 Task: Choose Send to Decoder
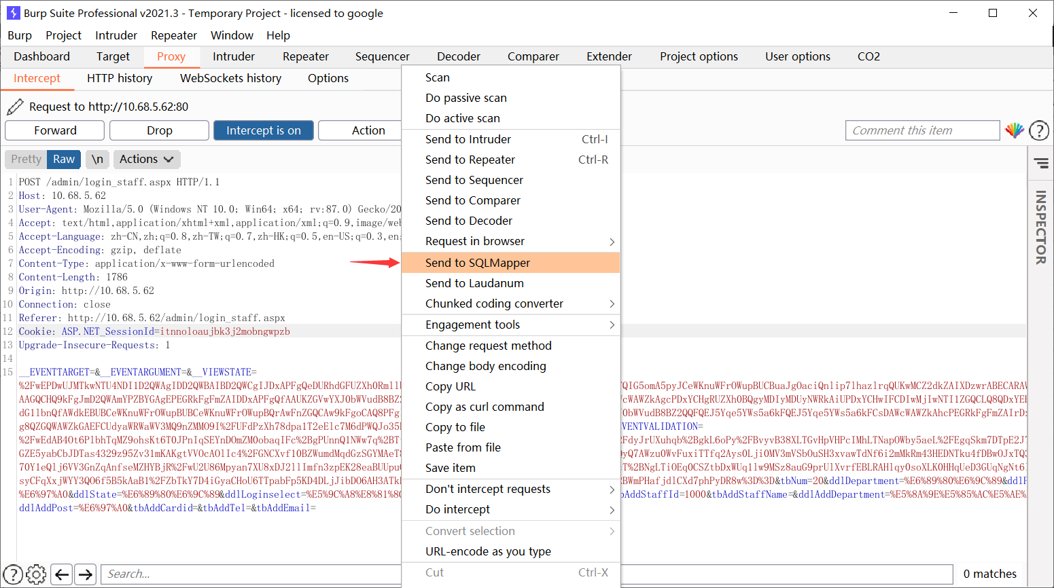coord(511,221)
